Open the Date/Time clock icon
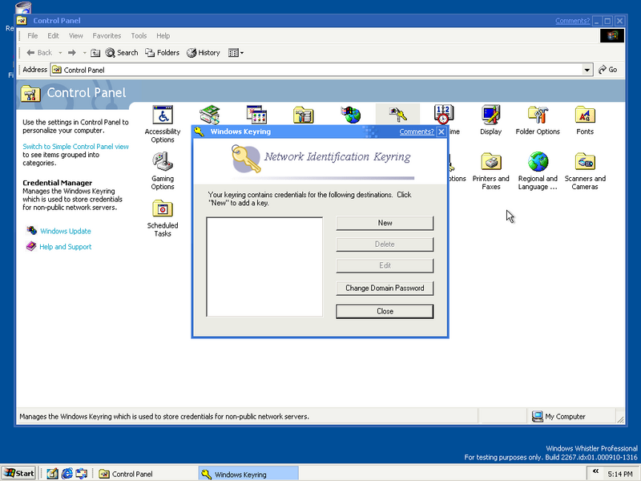This screenshot has width=641, height=481. click(443, 115)
